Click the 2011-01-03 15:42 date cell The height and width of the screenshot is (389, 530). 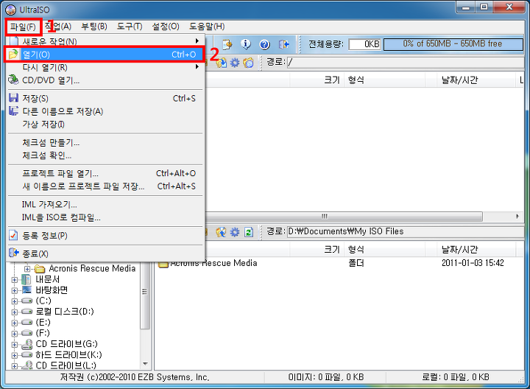tap(473, 263)
